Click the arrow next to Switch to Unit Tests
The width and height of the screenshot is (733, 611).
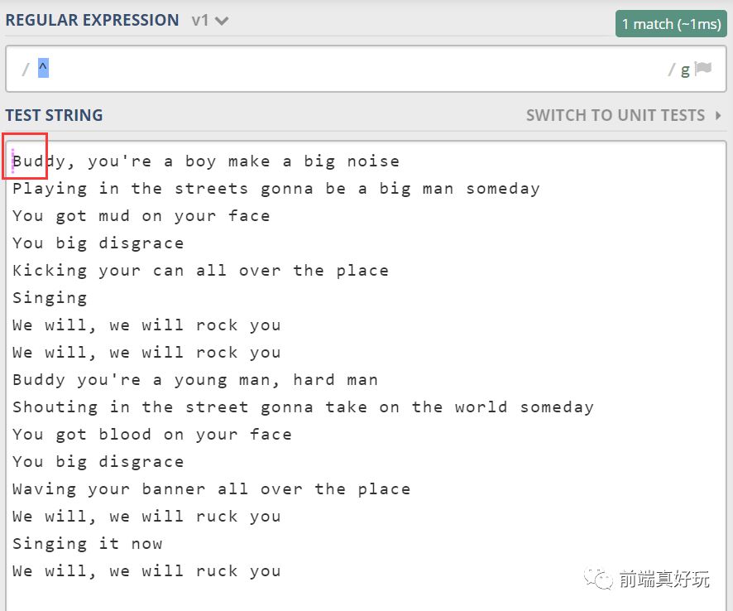coord(718,115)
